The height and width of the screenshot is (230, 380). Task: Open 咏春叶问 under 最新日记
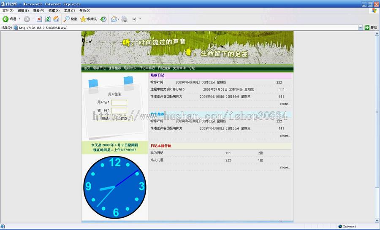157,82
